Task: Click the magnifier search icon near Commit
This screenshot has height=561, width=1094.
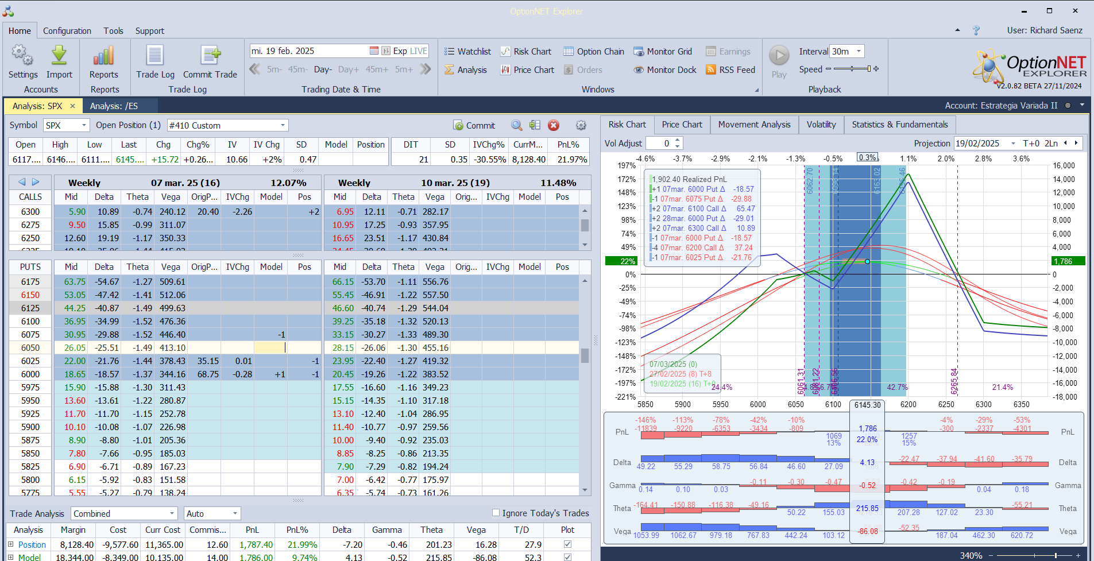Action: 516,125
